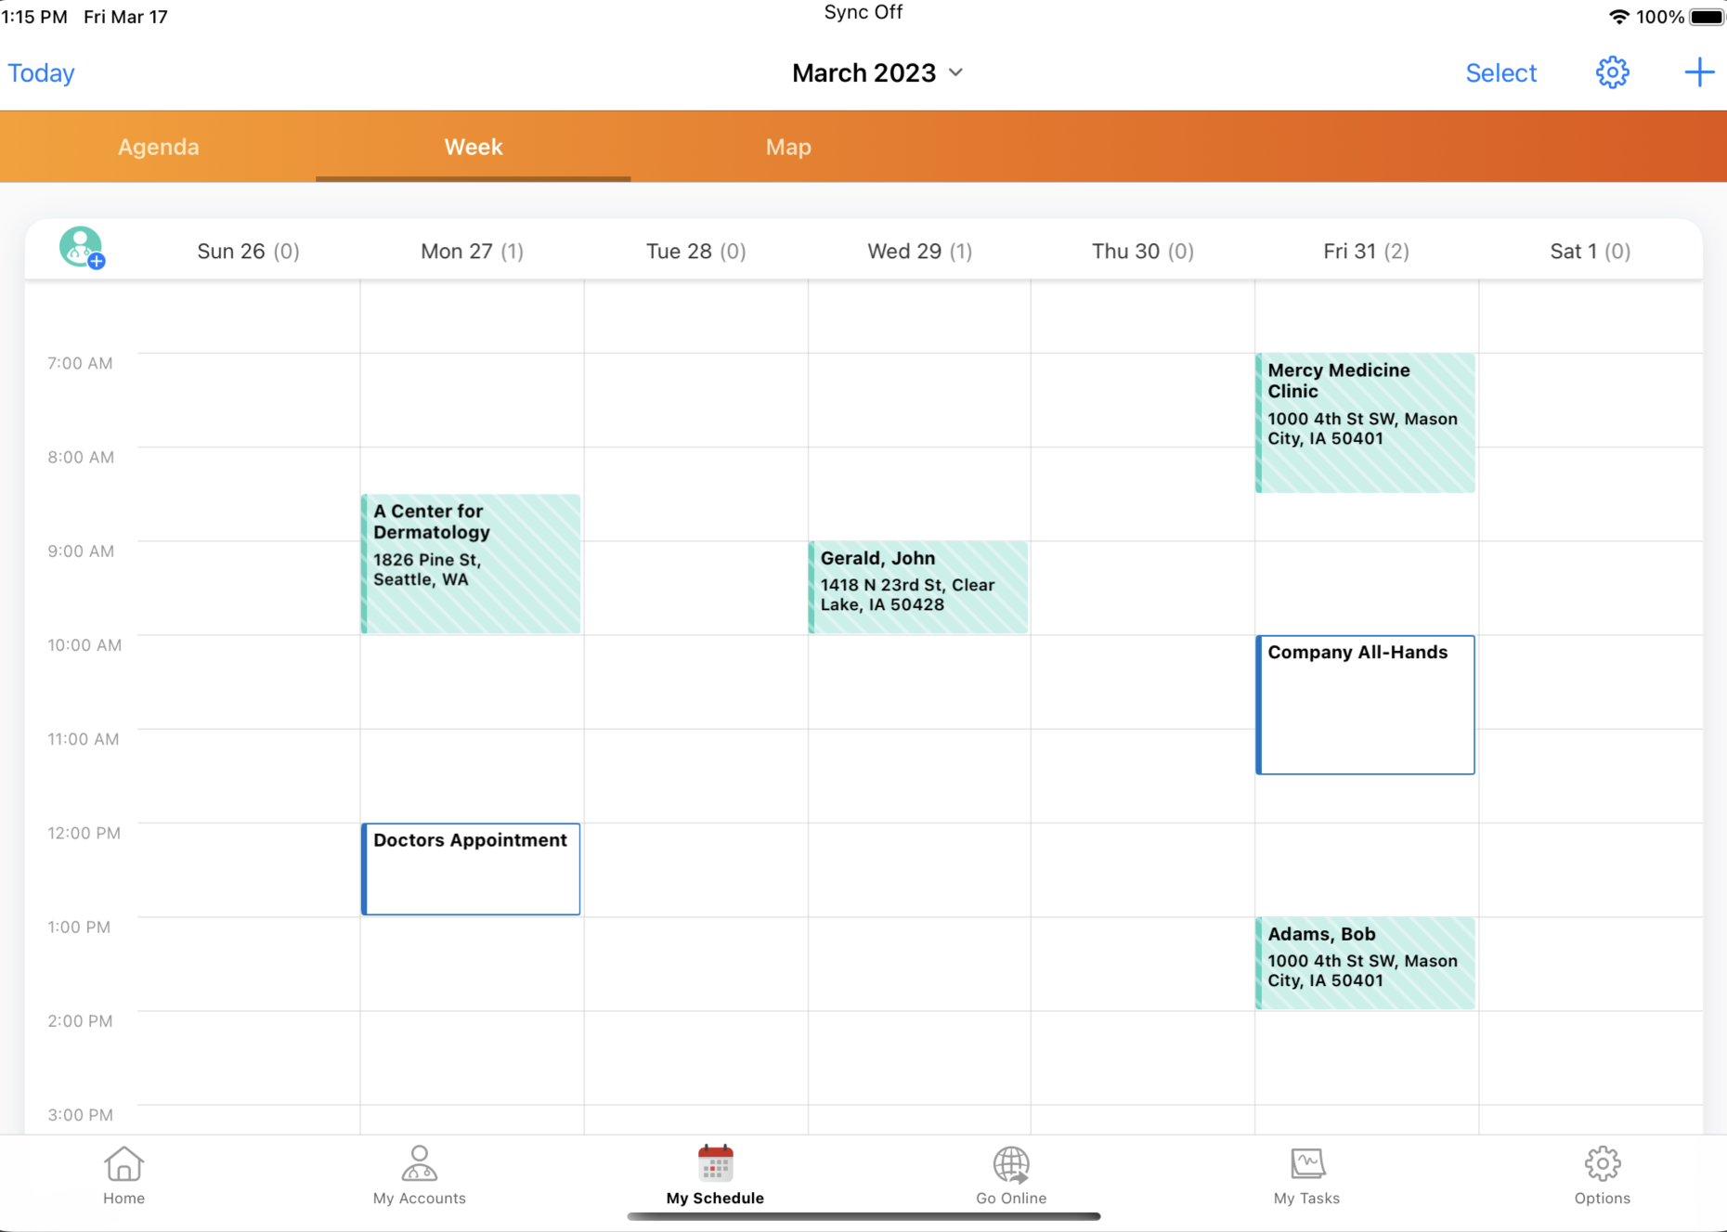Tap the Go Online globe icon
Screen dimensions: 1727x1232
tap(1010, 1165)
